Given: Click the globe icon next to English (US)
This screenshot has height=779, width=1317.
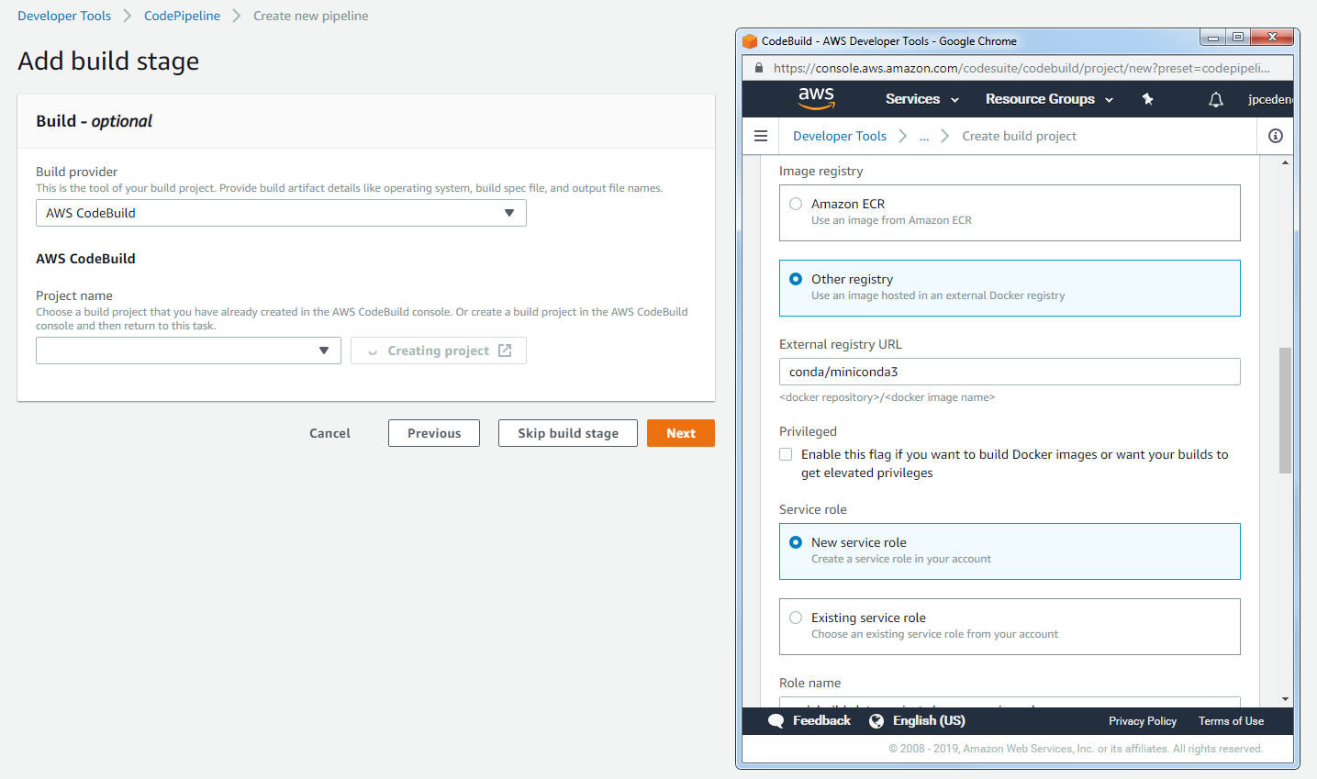Looking at the screenshot, I should point(876,721).
